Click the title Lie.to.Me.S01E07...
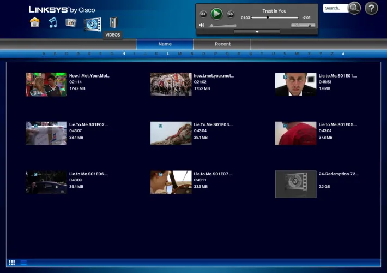The image size is (387, 273). click(213, 174)
